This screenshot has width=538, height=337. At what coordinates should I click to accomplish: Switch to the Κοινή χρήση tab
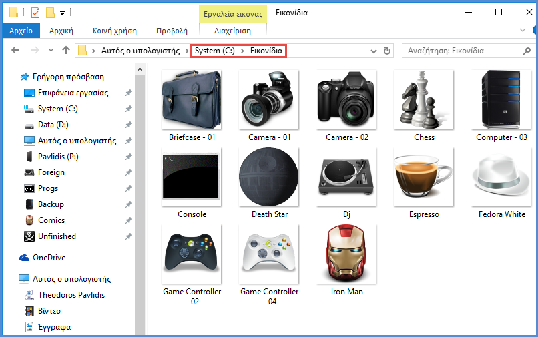click(x=115, y=31)
